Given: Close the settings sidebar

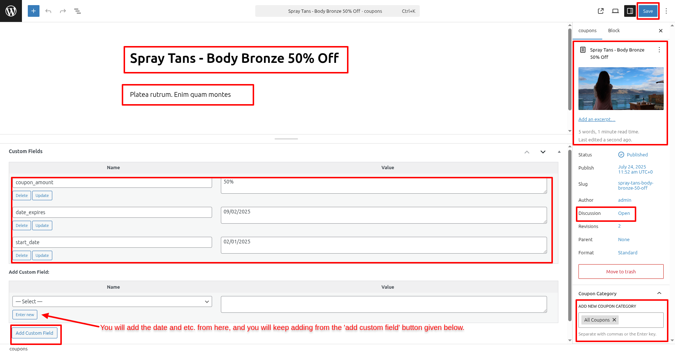Looking at the screenshot, I should [x=661, y=31].
